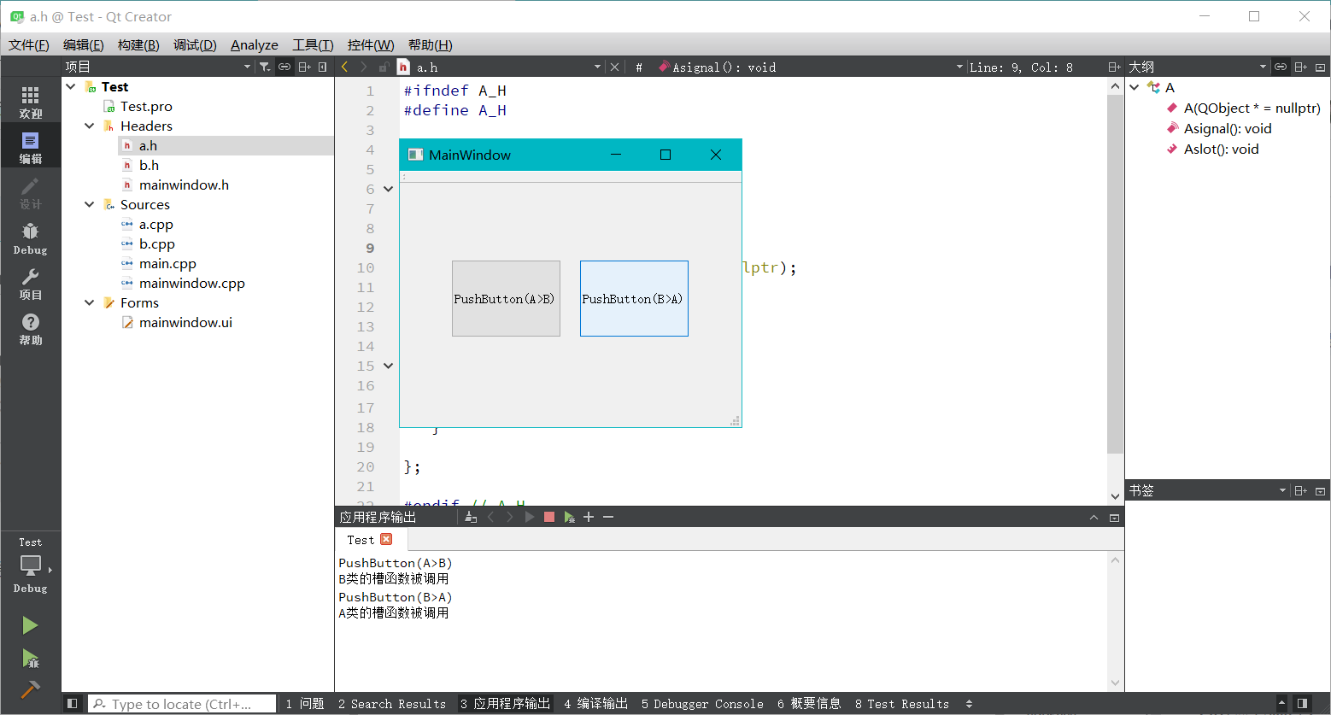Split the 书签 bookmarks panel
This screenshot has width=1331, height=715.
[x=1300, y=490]
